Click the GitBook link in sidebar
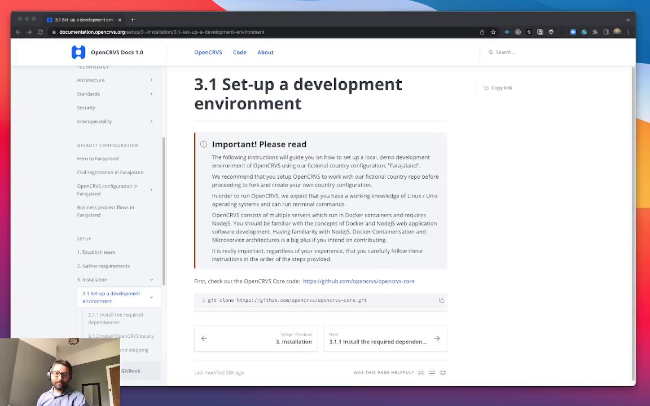The image size is (650, 406). pyautogui.click(x=130, y=371)
